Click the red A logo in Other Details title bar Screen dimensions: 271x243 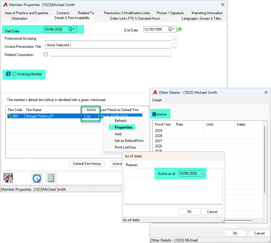pos(155,92)
